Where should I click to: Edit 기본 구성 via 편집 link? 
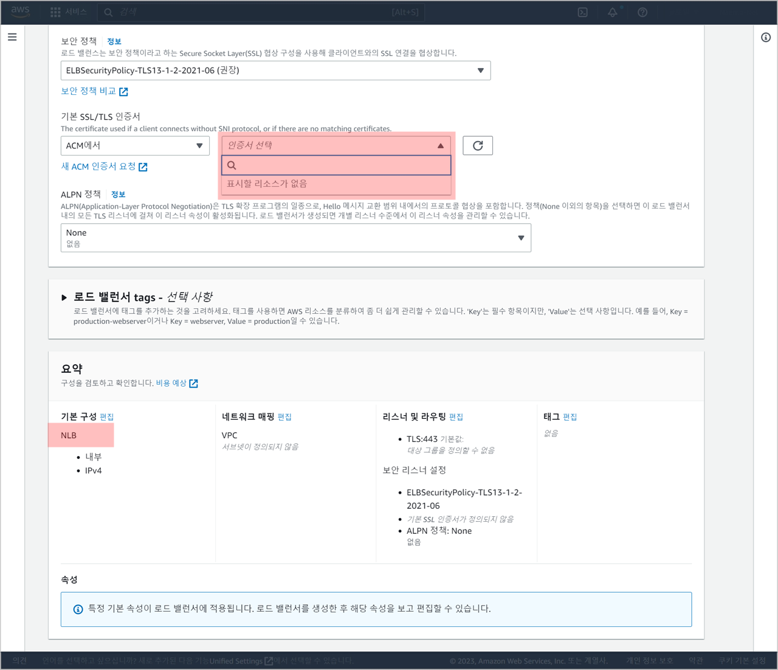[107, 416]
